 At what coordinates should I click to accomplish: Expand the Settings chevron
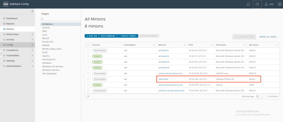(32, 61)
